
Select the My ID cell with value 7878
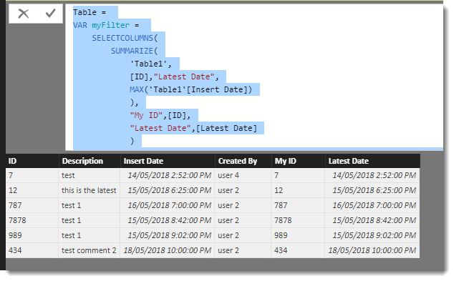pos(298,220)
